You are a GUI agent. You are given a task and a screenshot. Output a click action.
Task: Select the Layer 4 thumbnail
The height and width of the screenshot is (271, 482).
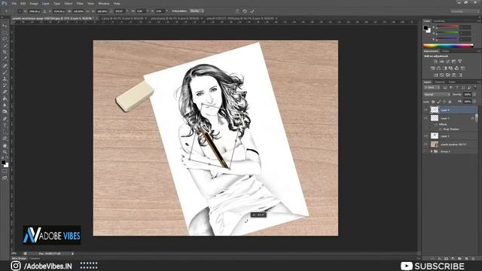tap(435, 110)
